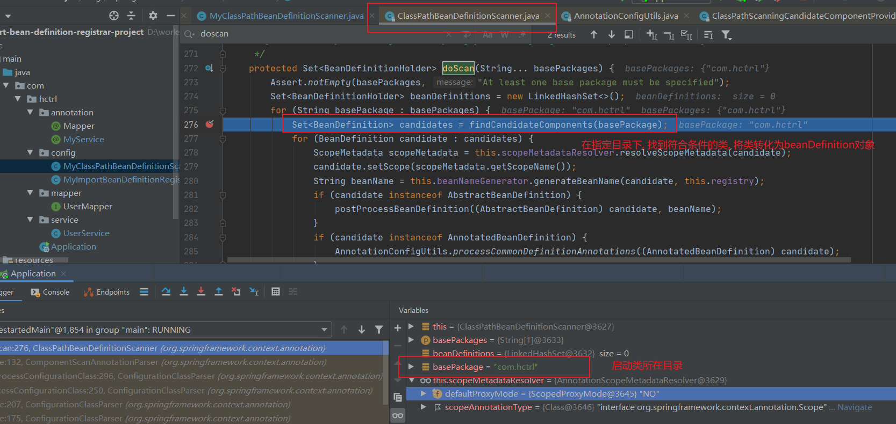This screenshot has width=896, height=424.
Task: Open project panel settings gear
Action: [153, 16]
